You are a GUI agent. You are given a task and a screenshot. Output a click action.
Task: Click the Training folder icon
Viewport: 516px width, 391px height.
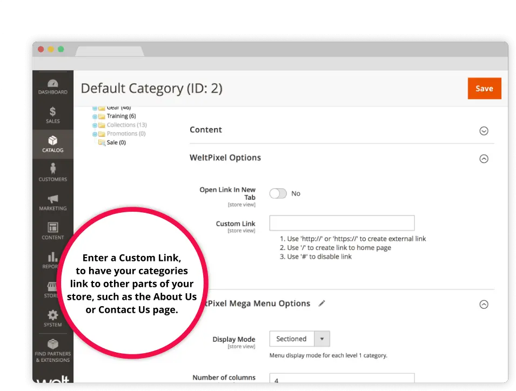point(102,117)
